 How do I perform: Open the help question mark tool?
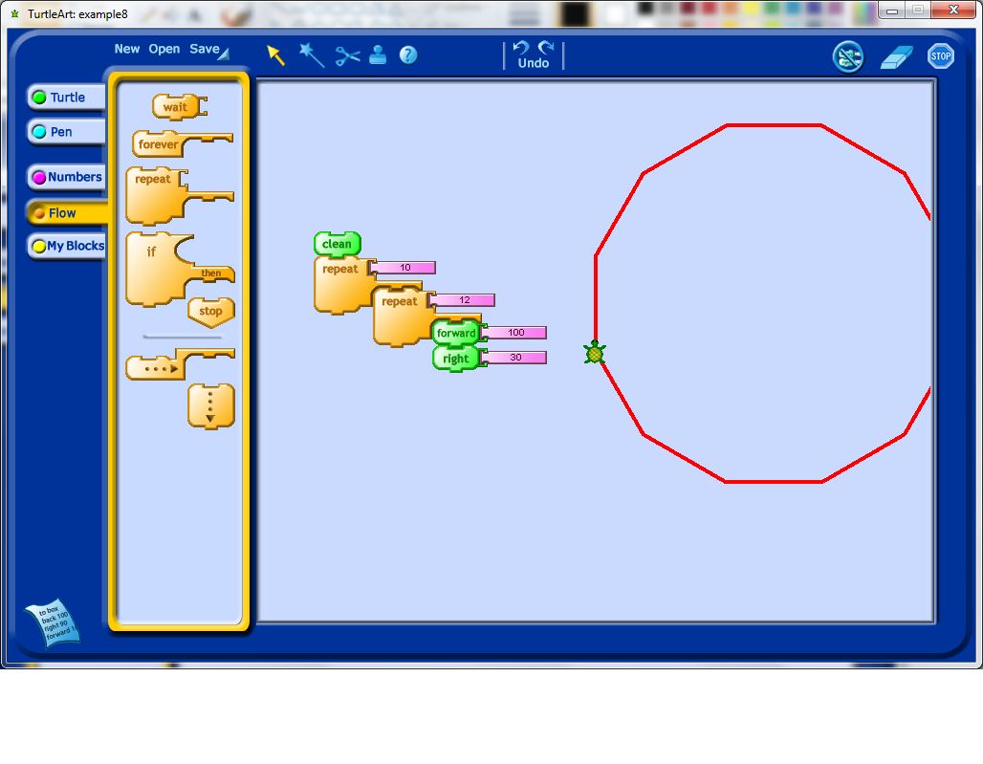click(x=408, y=55)
